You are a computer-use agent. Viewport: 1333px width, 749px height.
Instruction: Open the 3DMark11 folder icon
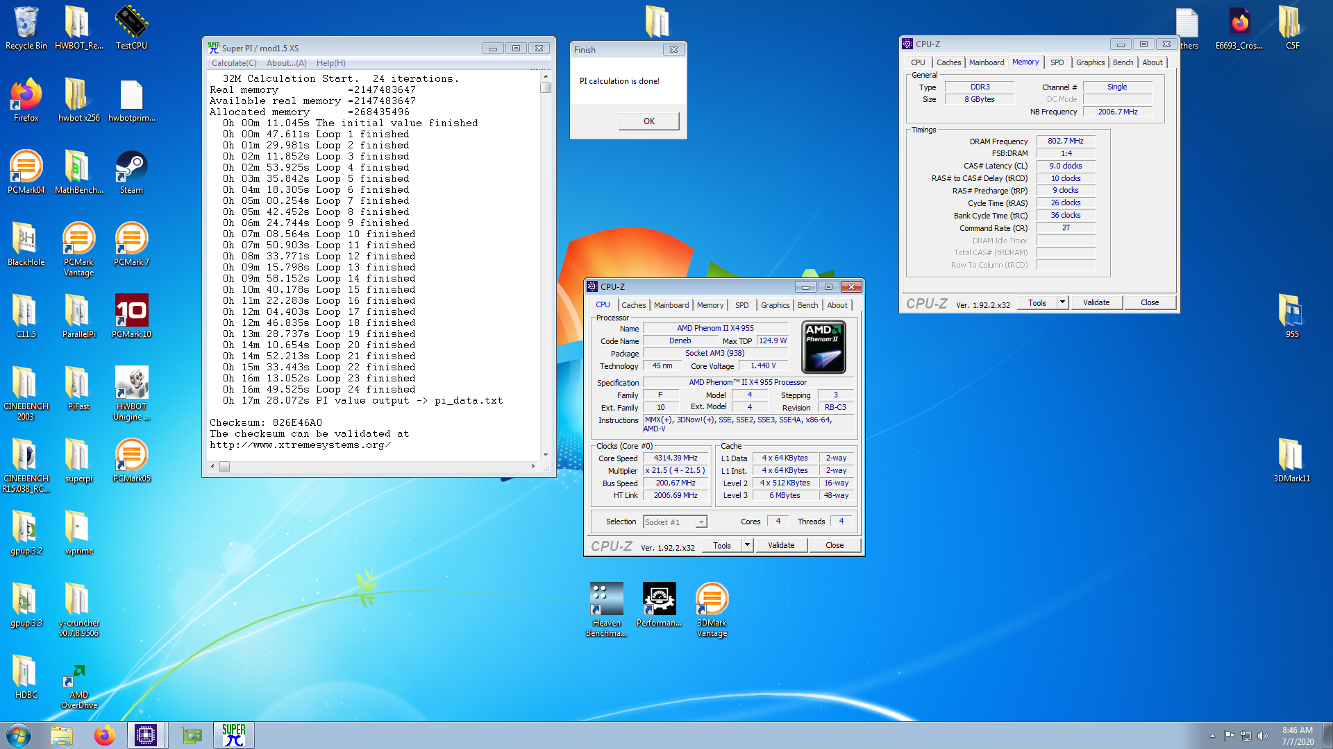coord(1291,460)
